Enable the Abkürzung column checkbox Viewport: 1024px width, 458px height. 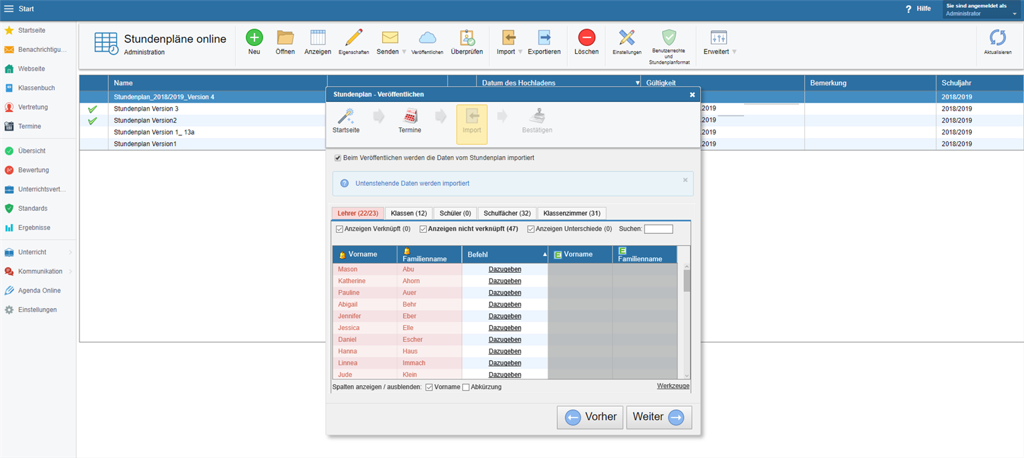466,387
